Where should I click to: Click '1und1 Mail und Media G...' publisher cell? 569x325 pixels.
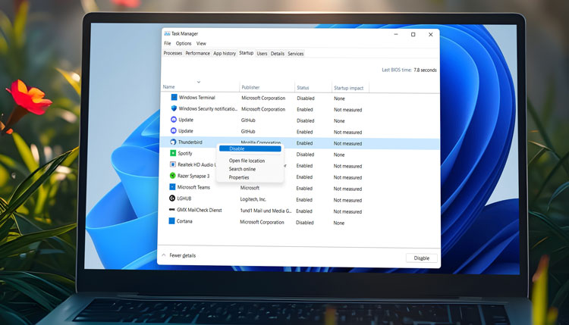[x=266, y=211]
